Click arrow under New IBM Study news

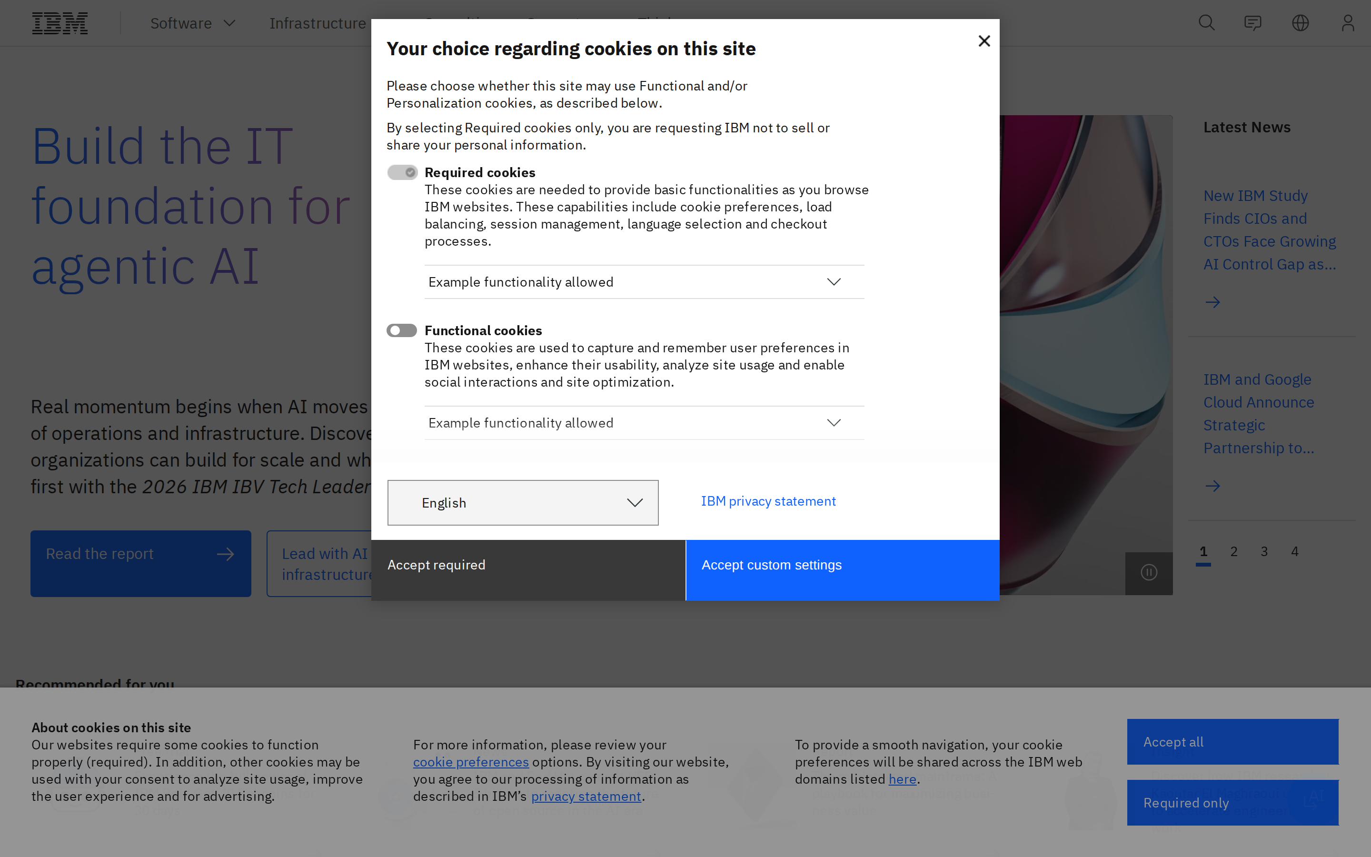(x=1212, y=302)
